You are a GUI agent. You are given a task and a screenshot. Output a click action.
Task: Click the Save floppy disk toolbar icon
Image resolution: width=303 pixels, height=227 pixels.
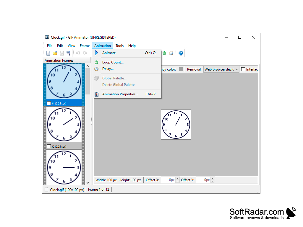pos(62,53)
